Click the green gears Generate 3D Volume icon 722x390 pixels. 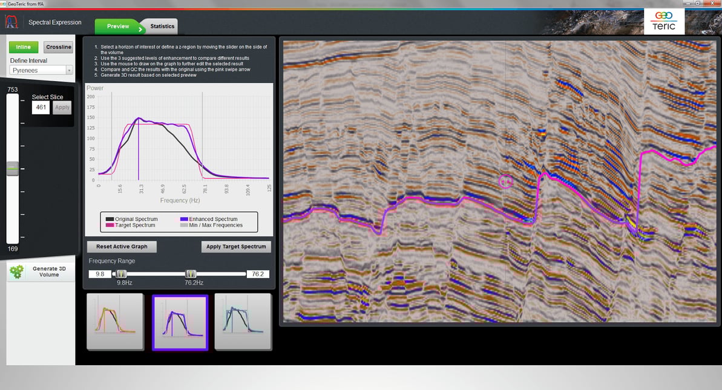(16, 271)
